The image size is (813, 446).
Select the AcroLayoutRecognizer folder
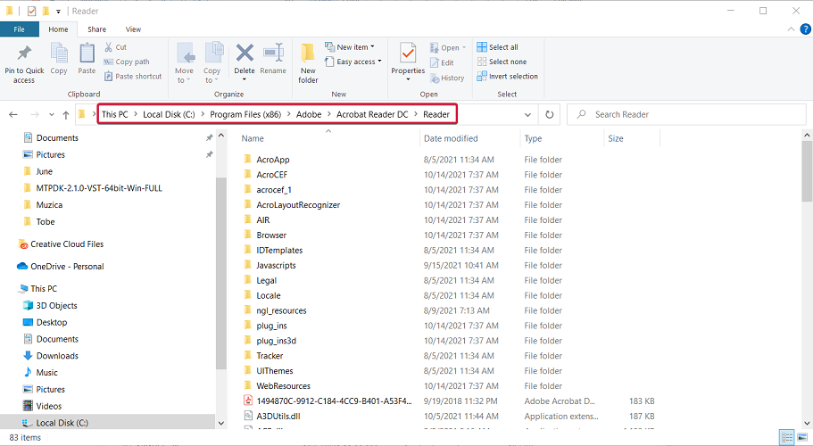(x=293, y=204)
